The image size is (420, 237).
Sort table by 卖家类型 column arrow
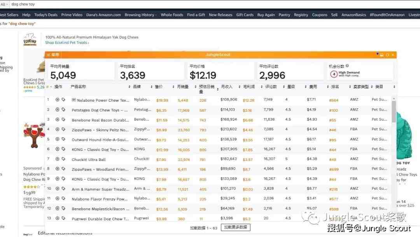(372, 87)
